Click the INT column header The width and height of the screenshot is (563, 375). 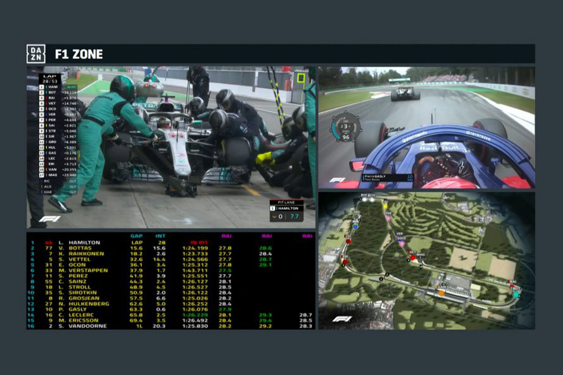tap(160, 236)
